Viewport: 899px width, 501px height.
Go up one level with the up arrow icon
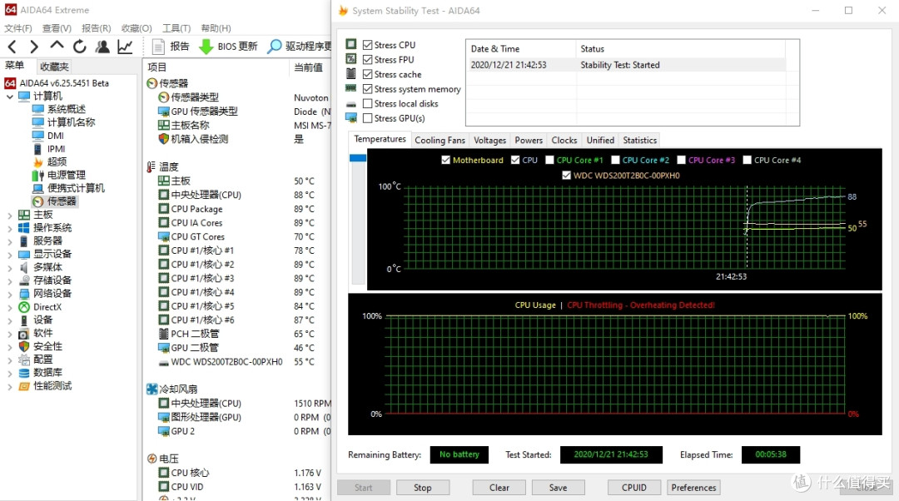pos(57,46)
